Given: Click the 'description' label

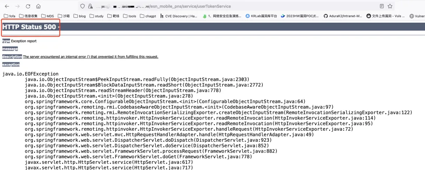Looking at the screenshot, I should coord(12,57).
